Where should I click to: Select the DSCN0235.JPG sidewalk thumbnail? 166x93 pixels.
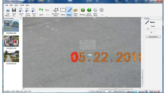11,56
